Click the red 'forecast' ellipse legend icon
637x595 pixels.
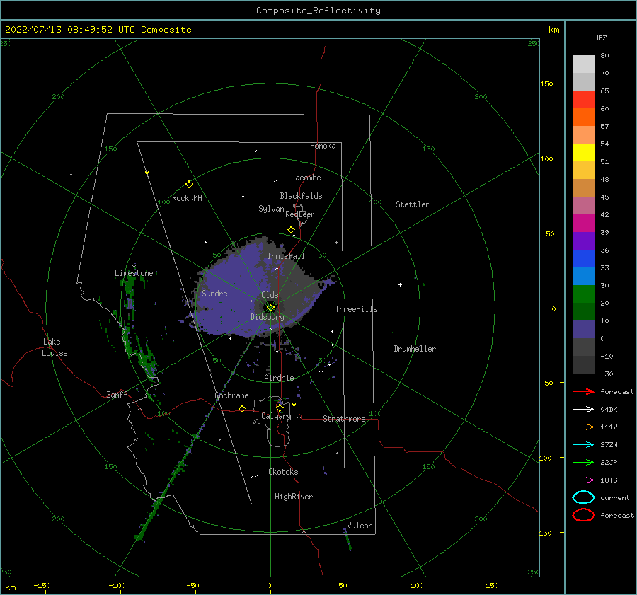click(x=583, y=515)
